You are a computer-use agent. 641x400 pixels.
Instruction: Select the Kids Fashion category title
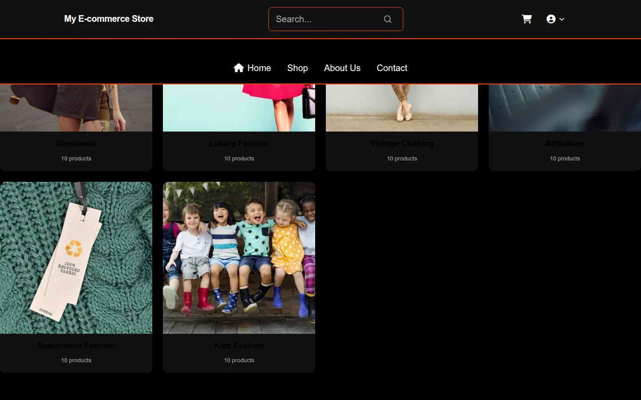[239, 345]
